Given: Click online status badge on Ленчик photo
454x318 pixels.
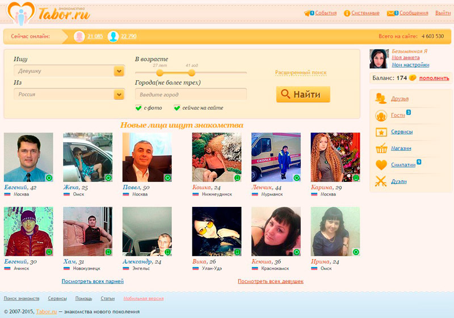Looking at the screenshot, I should point(297,178).
